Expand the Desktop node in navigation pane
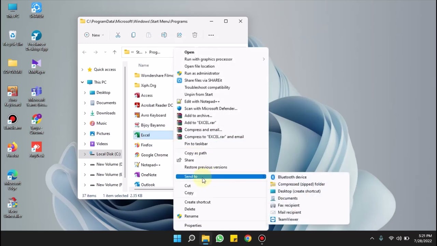The height and width of the screenshot is (246, 437). click(x=85, y=93)
